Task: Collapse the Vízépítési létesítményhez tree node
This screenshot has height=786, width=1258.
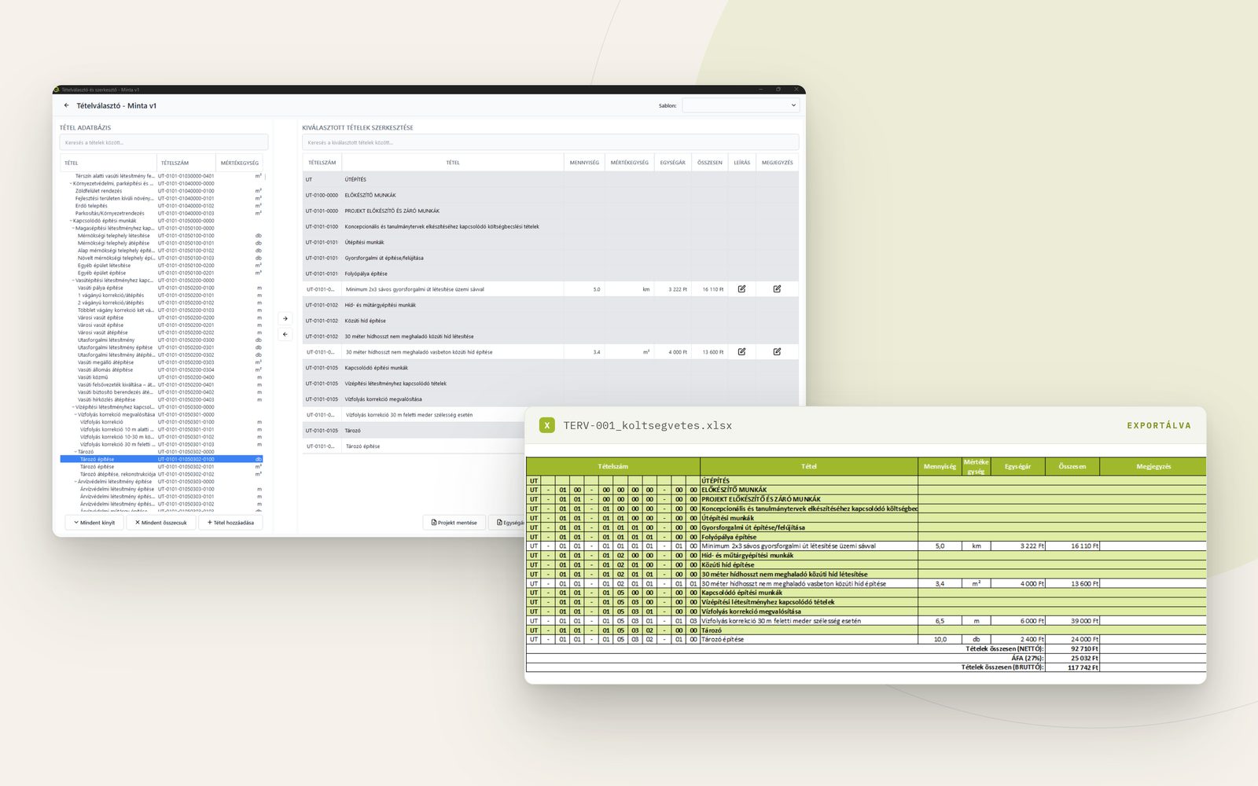Action: 73,407
